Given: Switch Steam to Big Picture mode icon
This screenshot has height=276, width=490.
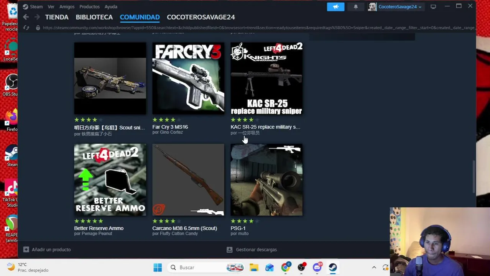Looking at the screenshot, I should coord(433,7).
